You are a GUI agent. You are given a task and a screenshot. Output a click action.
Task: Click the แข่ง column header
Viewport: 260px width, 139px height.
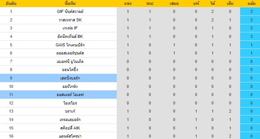tap(128, 3)
